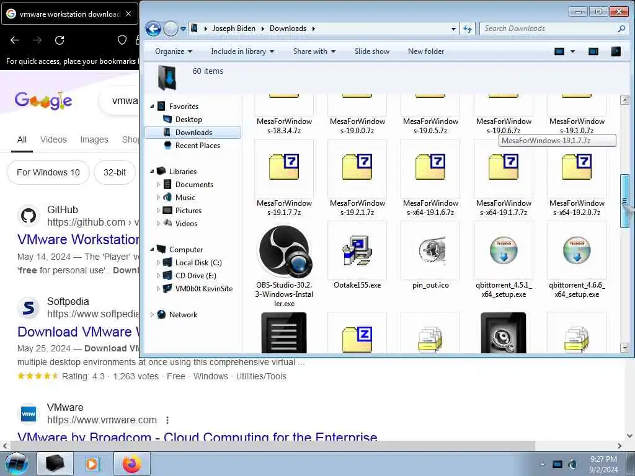The image size is (635, 476).
Task: Click the Explorer vertical scrollbar thumb
Action: (x=624, y=201)
